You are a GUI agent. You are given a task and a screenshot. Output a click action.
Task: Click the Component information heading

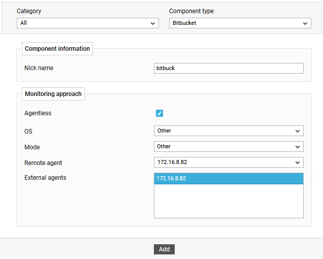(57, 49)
